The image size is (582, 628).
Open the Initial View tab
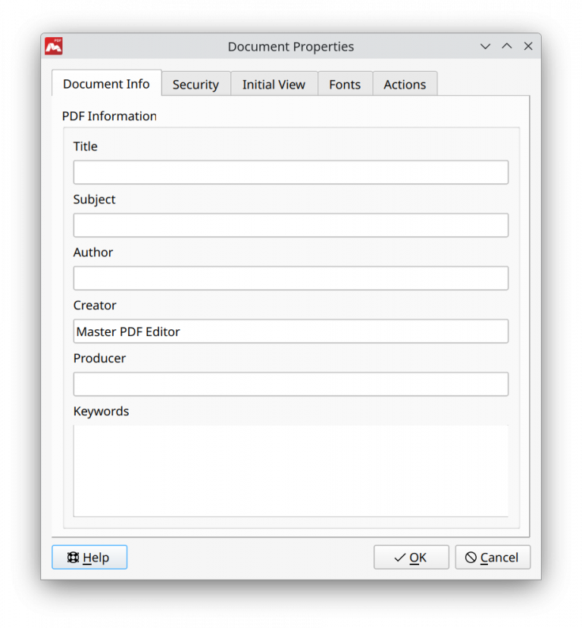click(274, 84)
